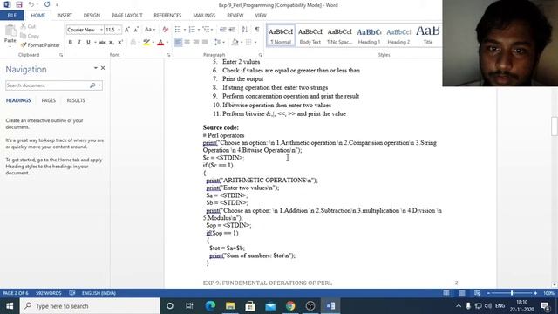Click the Paste clipboard icon
The image size is (558, 314).
[10, 31]
